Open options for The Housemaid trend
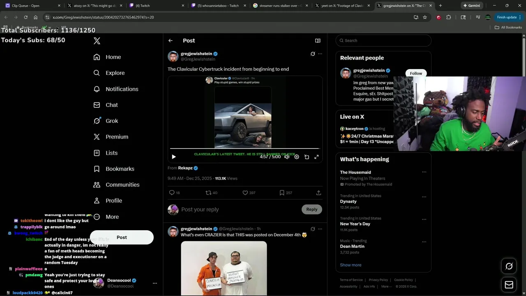The image size is (526, 296). tap(424, 172)
